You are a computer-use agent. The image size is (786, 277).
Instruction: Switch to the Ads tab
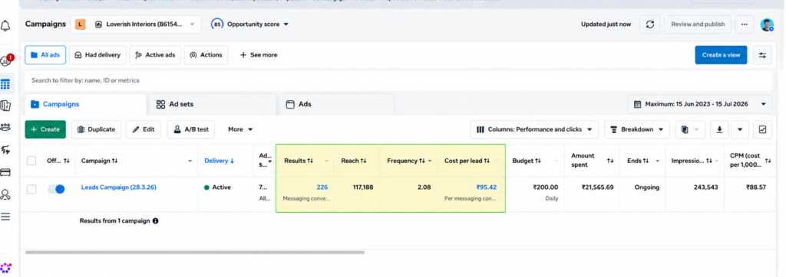[x=336, y=105]
